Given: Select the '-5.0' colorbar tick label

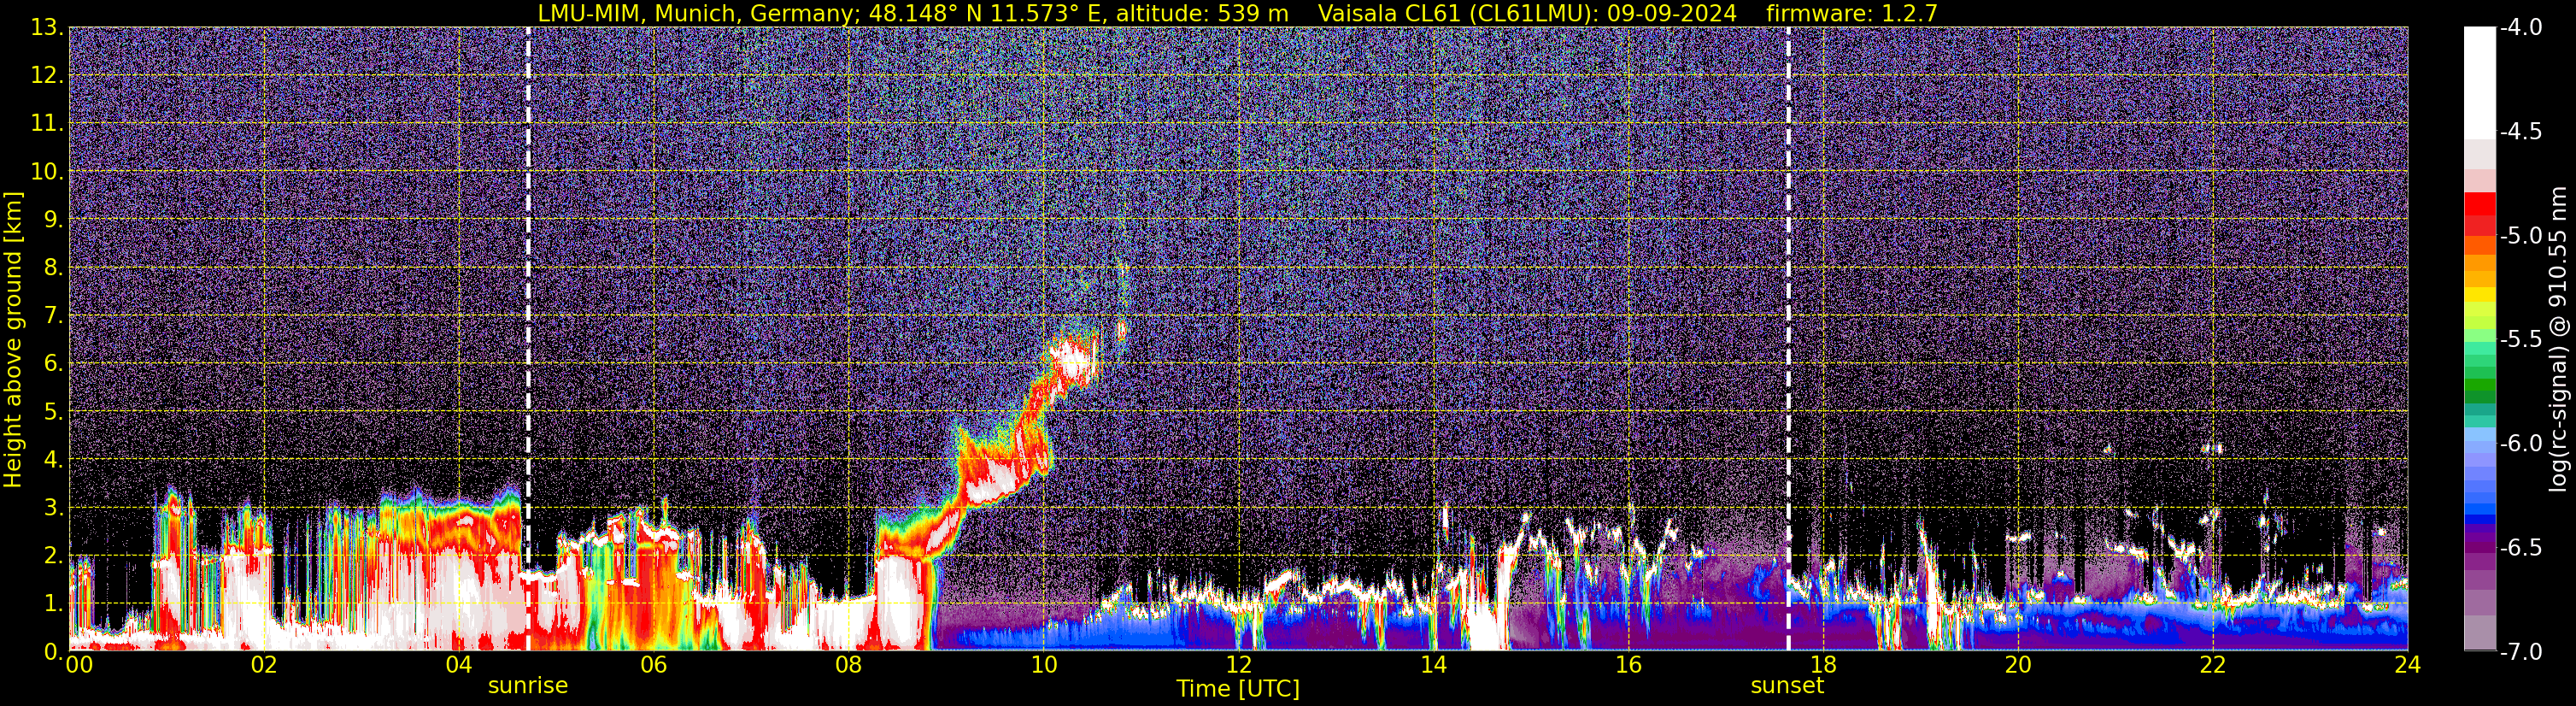Looking at the screenshot, I should click(2520, 236).
